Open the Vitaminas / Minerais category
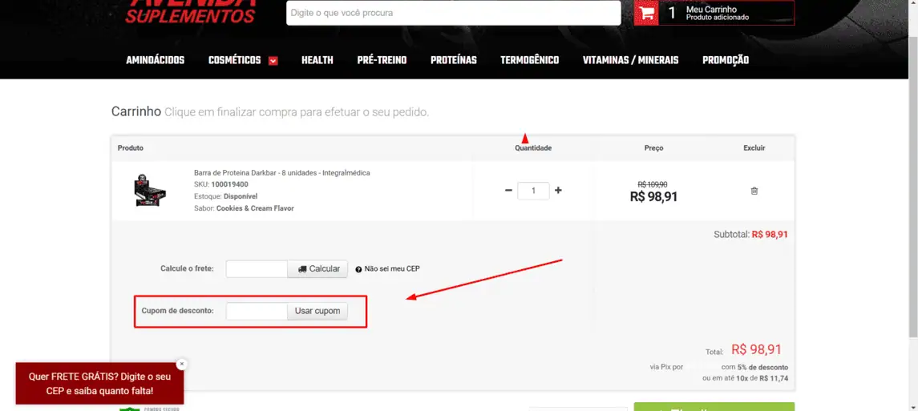 pos(630,60)
